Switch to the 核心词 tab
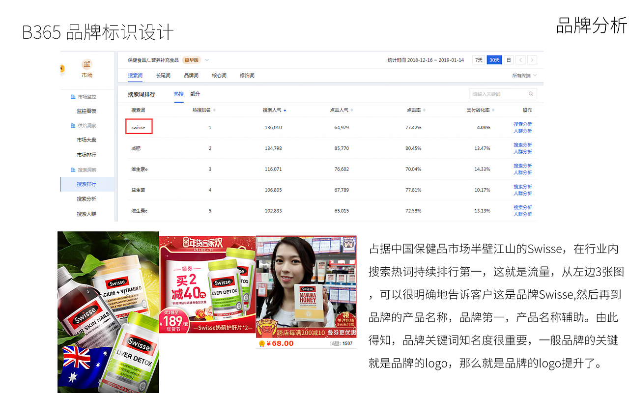The height and width of the screenshot is (393, 629). point(219,76)
